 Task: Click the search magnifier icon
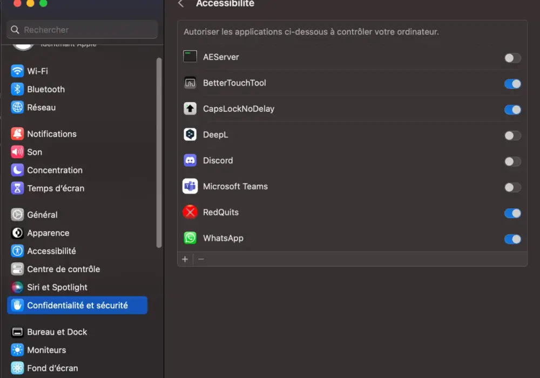coord(15,30)
